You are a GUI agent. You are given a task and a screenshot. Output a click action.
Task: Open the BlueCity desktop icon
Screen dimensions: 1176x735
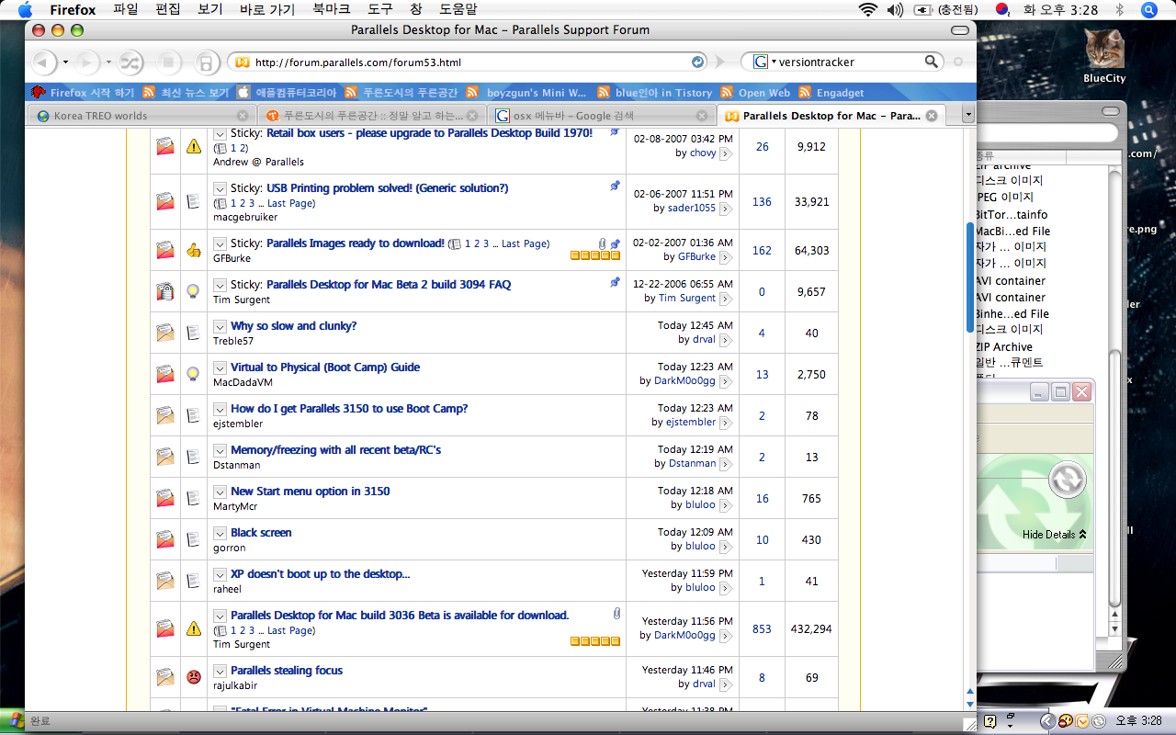[1104, 55]
